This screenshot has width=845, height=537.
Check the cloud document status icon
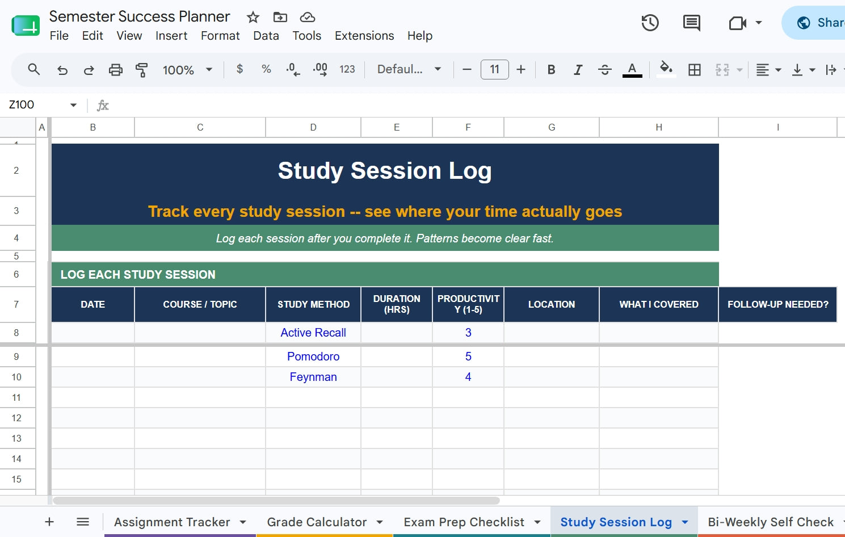pos(307,17)
